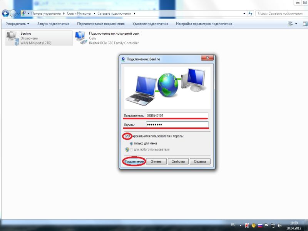Click the 'Пароль' password field
The image size is (308, 231).
[x=177, y=125]
